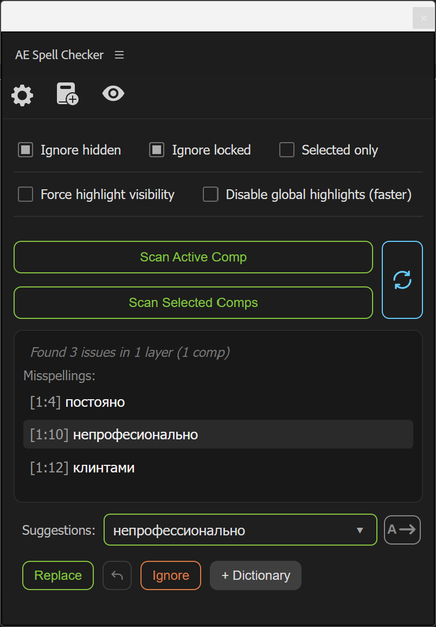436x627 pixels.
Task: Click the AE Spell Checker panel title
Action: point(59,55)
